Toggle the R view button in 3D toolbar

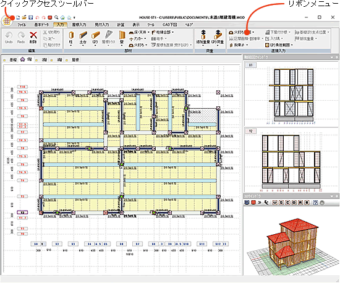point(300,203)
